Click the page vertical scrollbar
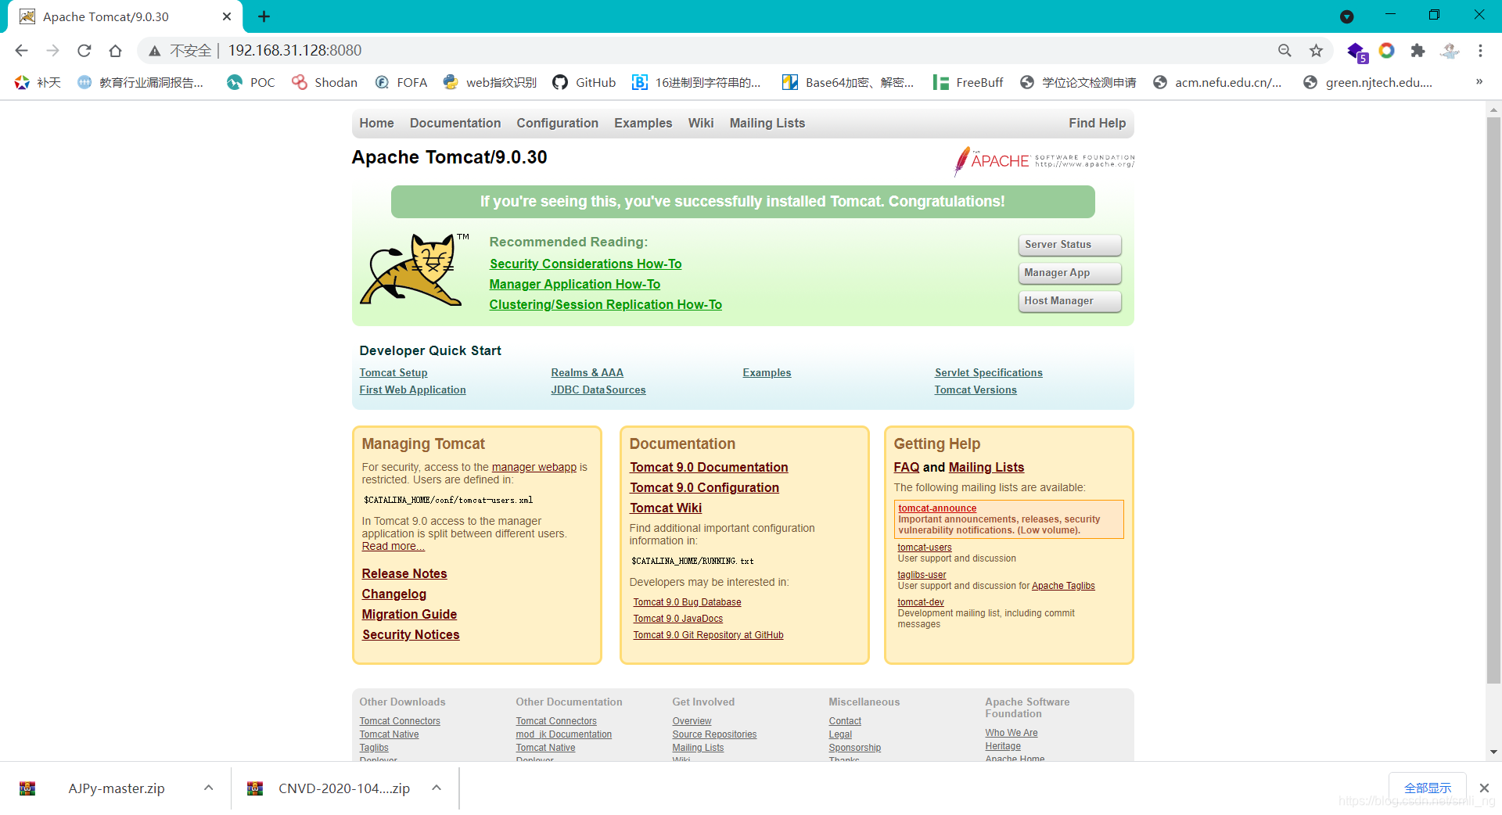The image size is (1502, 815). [1493, 399]
